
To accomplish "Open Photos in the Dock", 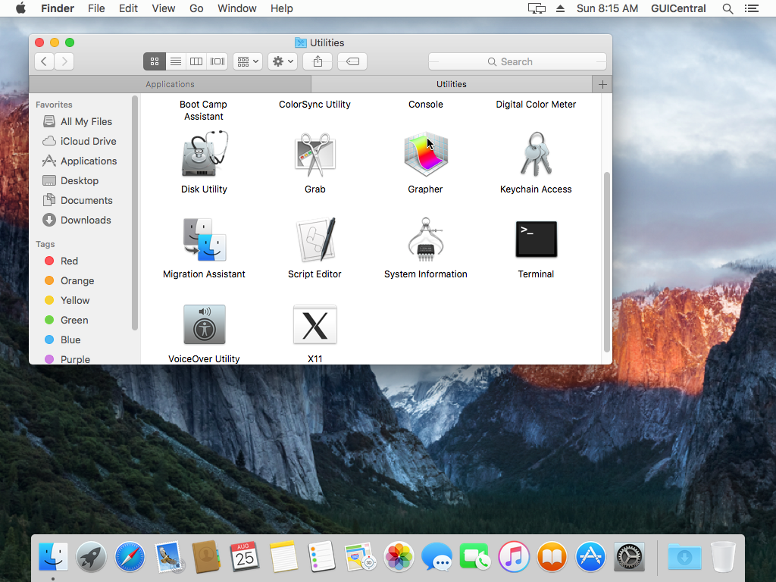I will [x=399, y=557].
